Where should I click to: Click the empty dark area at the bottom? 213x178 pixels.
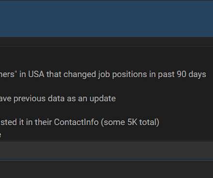(x=106, y=169)
